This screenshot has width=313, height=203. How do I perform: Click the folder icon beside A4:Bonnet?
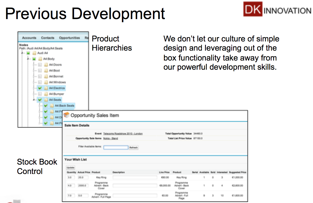coord(46,77)
